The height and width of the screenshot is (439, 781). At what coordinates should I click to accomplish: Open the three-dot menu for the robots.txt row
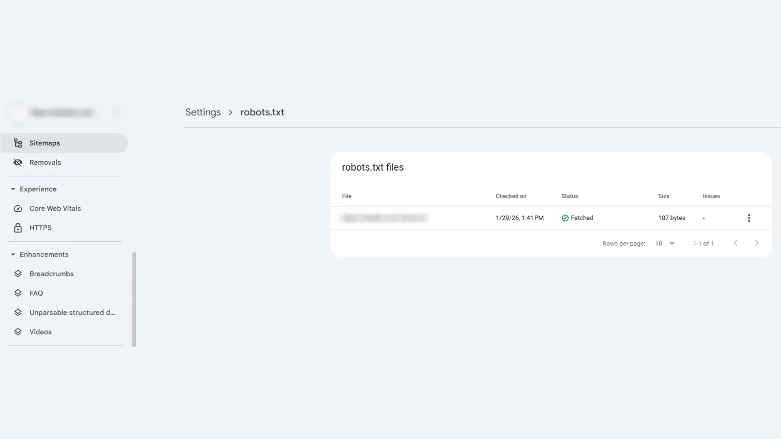coord(749,218)
